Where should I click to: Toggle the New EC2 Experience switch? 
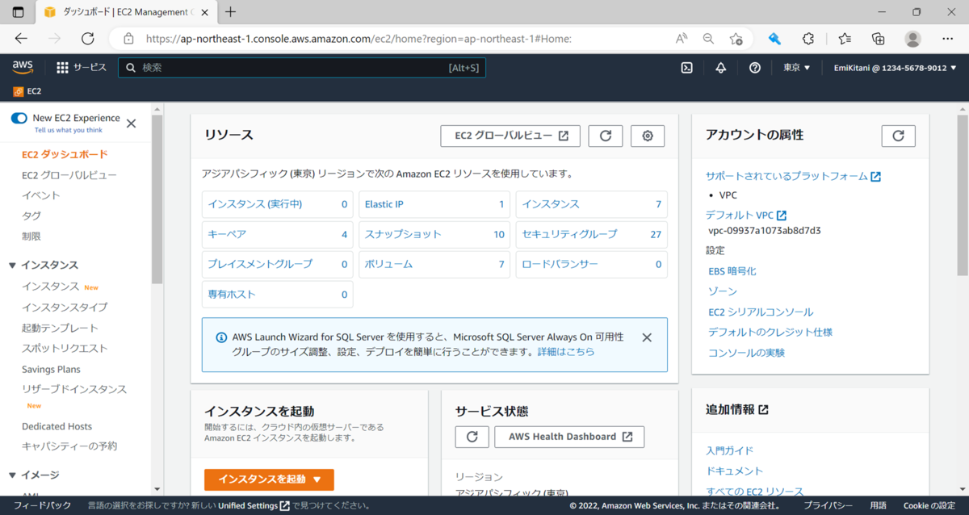[x=19, y=118]
